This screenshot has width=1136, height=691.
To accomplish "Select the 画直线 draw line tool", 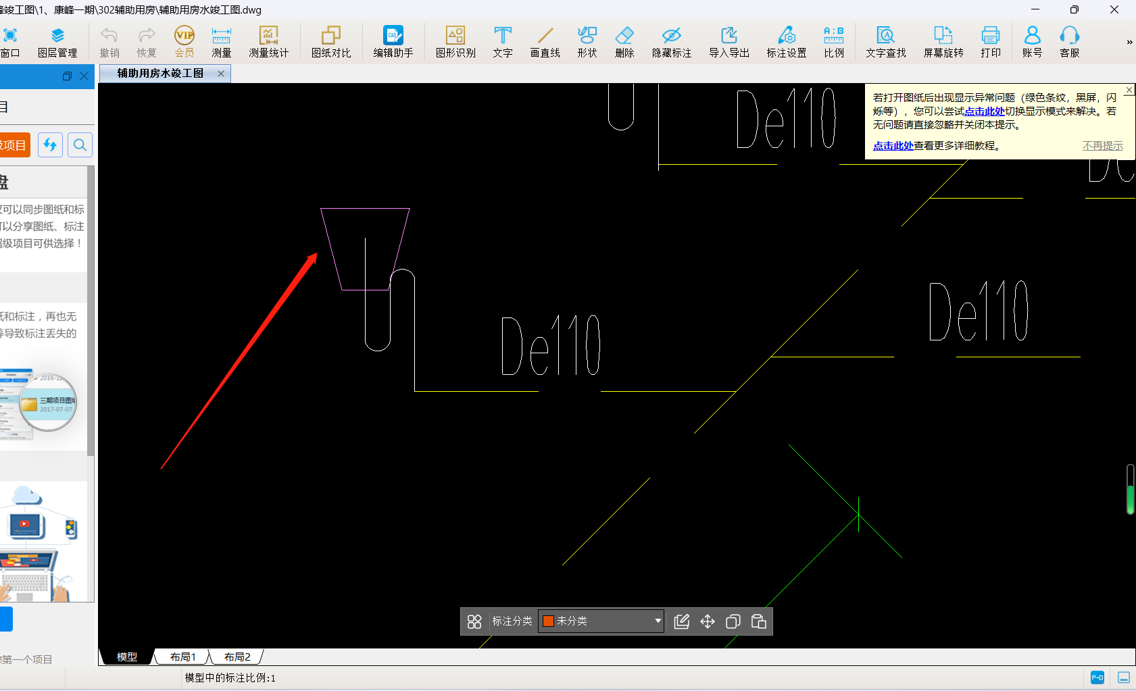I will 545,42.
